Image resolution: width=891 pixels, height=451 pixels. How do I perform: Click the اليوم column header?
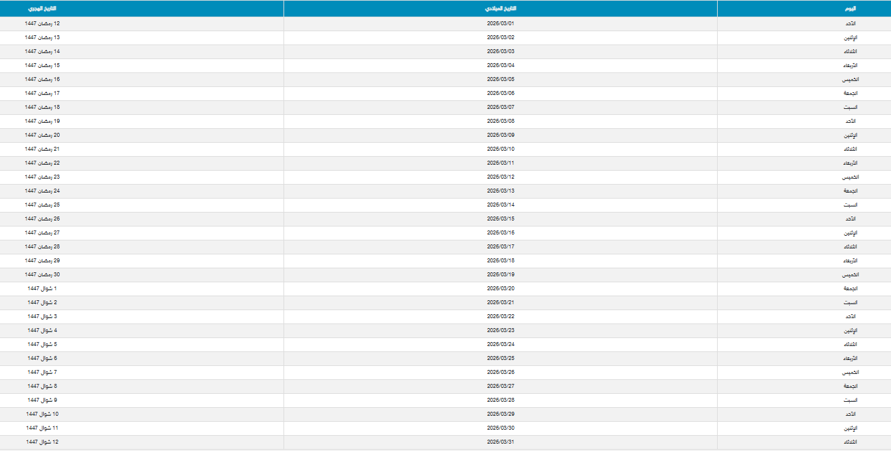point(849,9)
